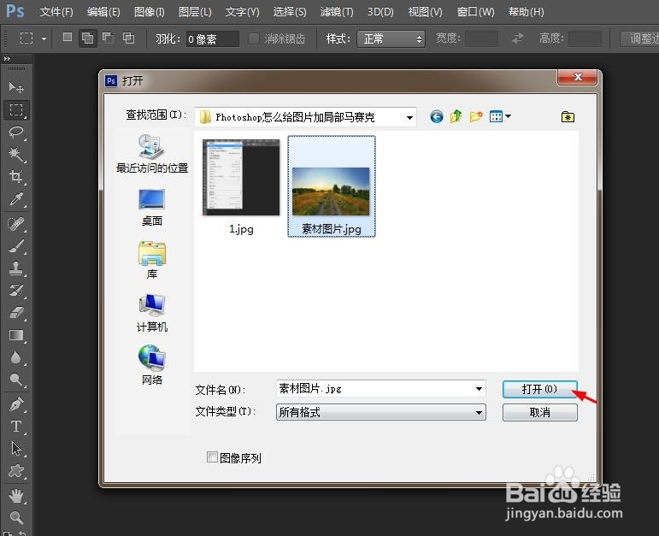The image size is (659, 536).
Task: Click the Ps application logo
Action: (15, 11)
